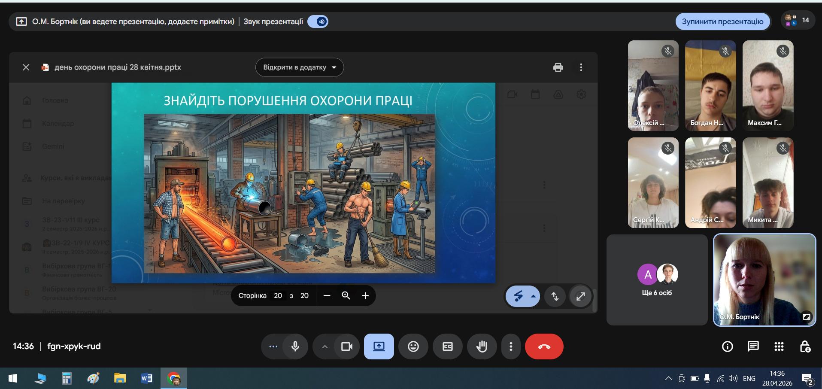Click the meeting code fgn-xpyk-rud
The height and width of the screenshot is (389, 822).
pos(74,346)
